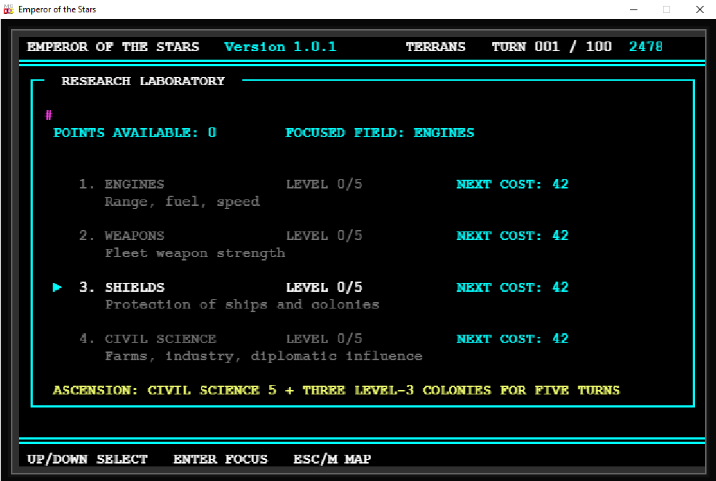The width and height of the screenshot is (716, 481).
Task: Click the magenta # marker above POINTS AVAILABLE
Action: point(49,115)
